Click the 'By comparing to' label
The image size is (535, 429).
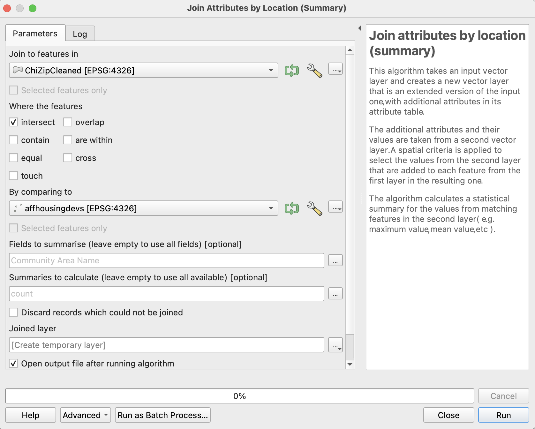click(41, 192)
